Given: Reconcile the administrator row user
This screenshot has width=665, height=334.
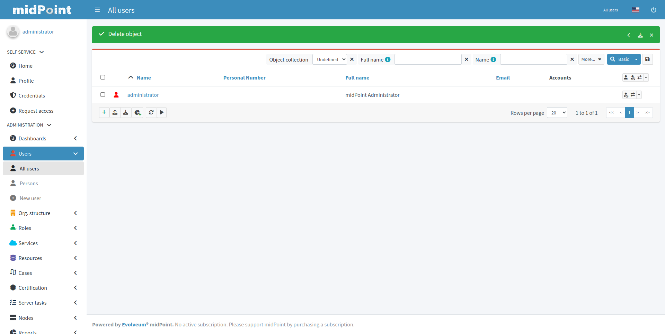Looking at the screenshot, I should click(x=633, y=95).
